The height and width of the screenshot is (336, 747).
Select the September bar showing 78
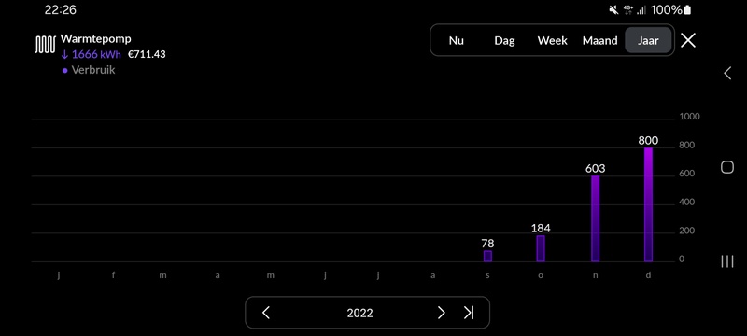[x=487, y=256]
